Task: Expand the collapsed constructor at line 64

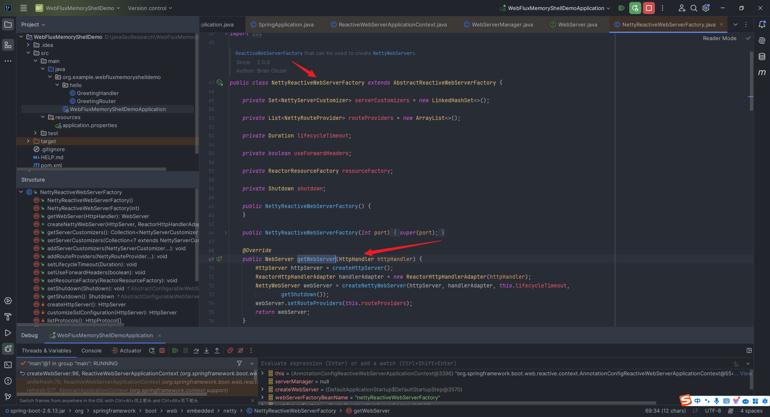Action: [226, 233]
